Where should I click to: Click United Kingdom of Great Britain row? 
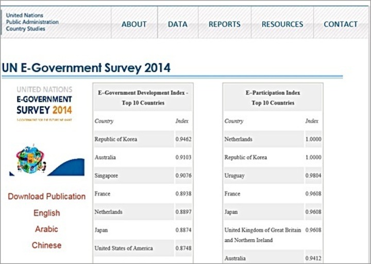pyautogui.click(x=273, y=235)
